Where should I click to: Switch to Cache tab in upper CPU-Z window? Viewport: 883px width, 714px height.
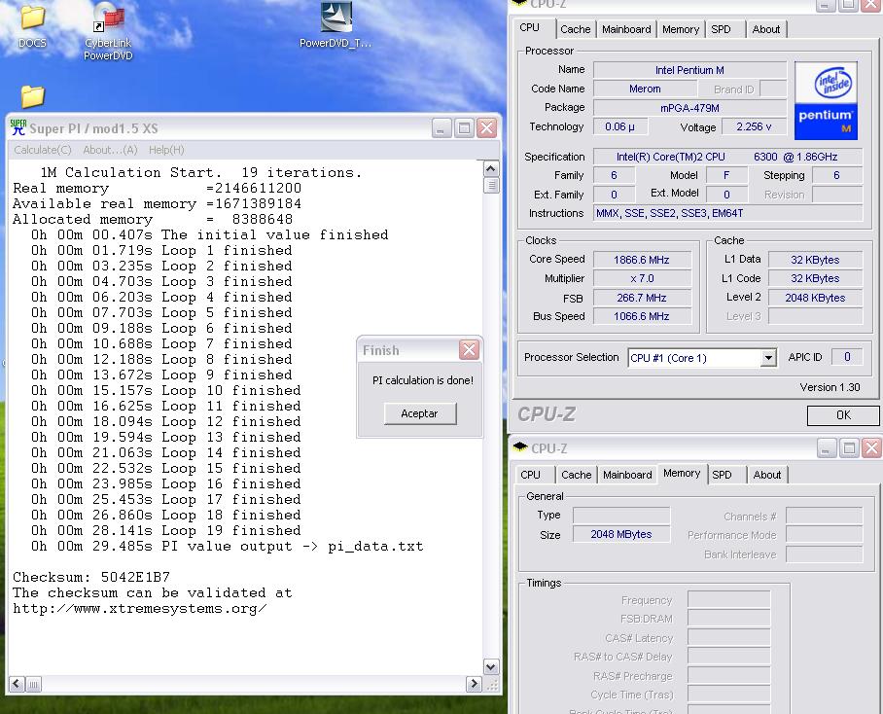(575, 29)
